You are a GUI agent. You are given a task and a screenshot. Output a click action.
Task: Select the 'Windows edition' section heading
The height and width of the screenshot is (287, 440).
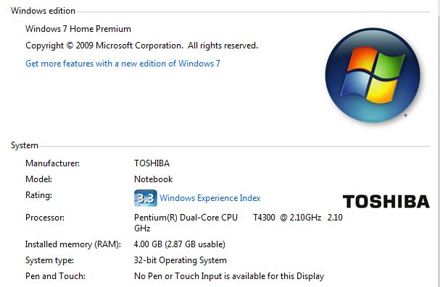43,11
